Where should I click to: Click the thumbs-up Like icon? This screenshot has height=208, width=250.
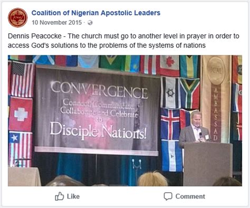[60, 196]
